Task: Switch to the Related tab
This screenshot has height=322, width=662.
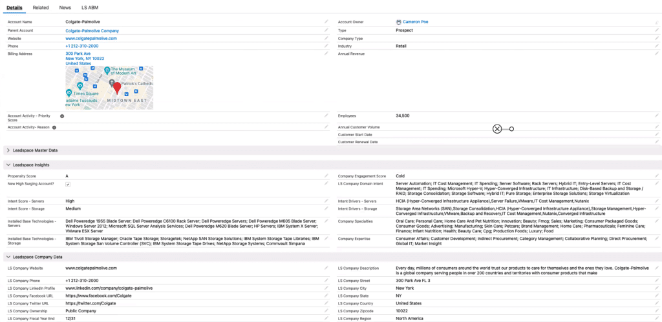Action: pos(41,8)
